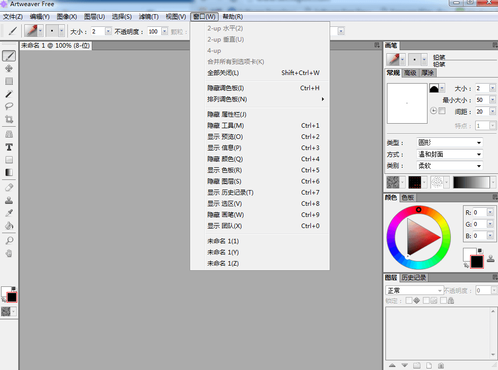Select the Eyedropper tool
This screenshot has height=370, width=498.
tap(9, 213)
